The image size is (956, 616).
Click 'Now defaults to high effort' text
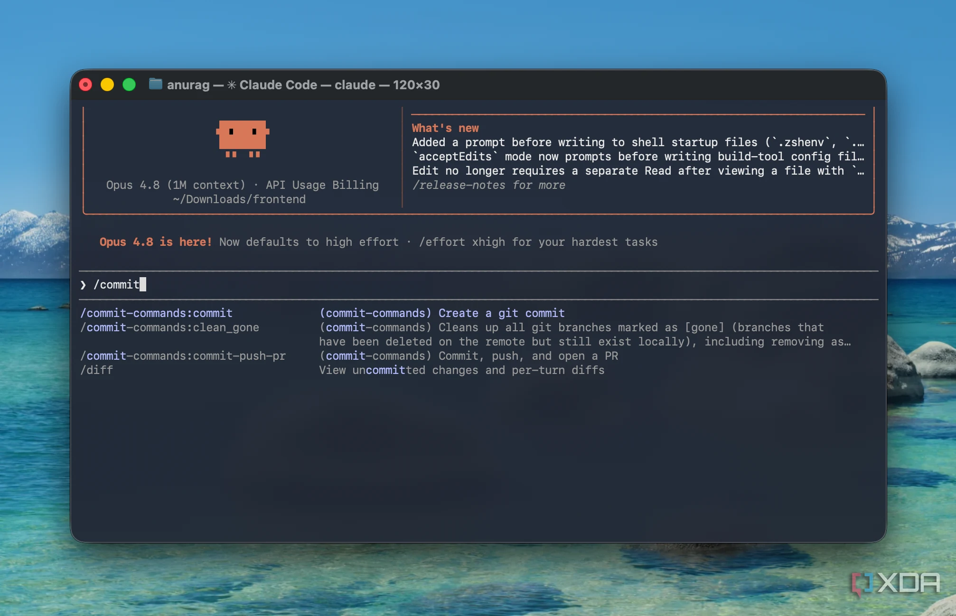click(x=309, y=242)
